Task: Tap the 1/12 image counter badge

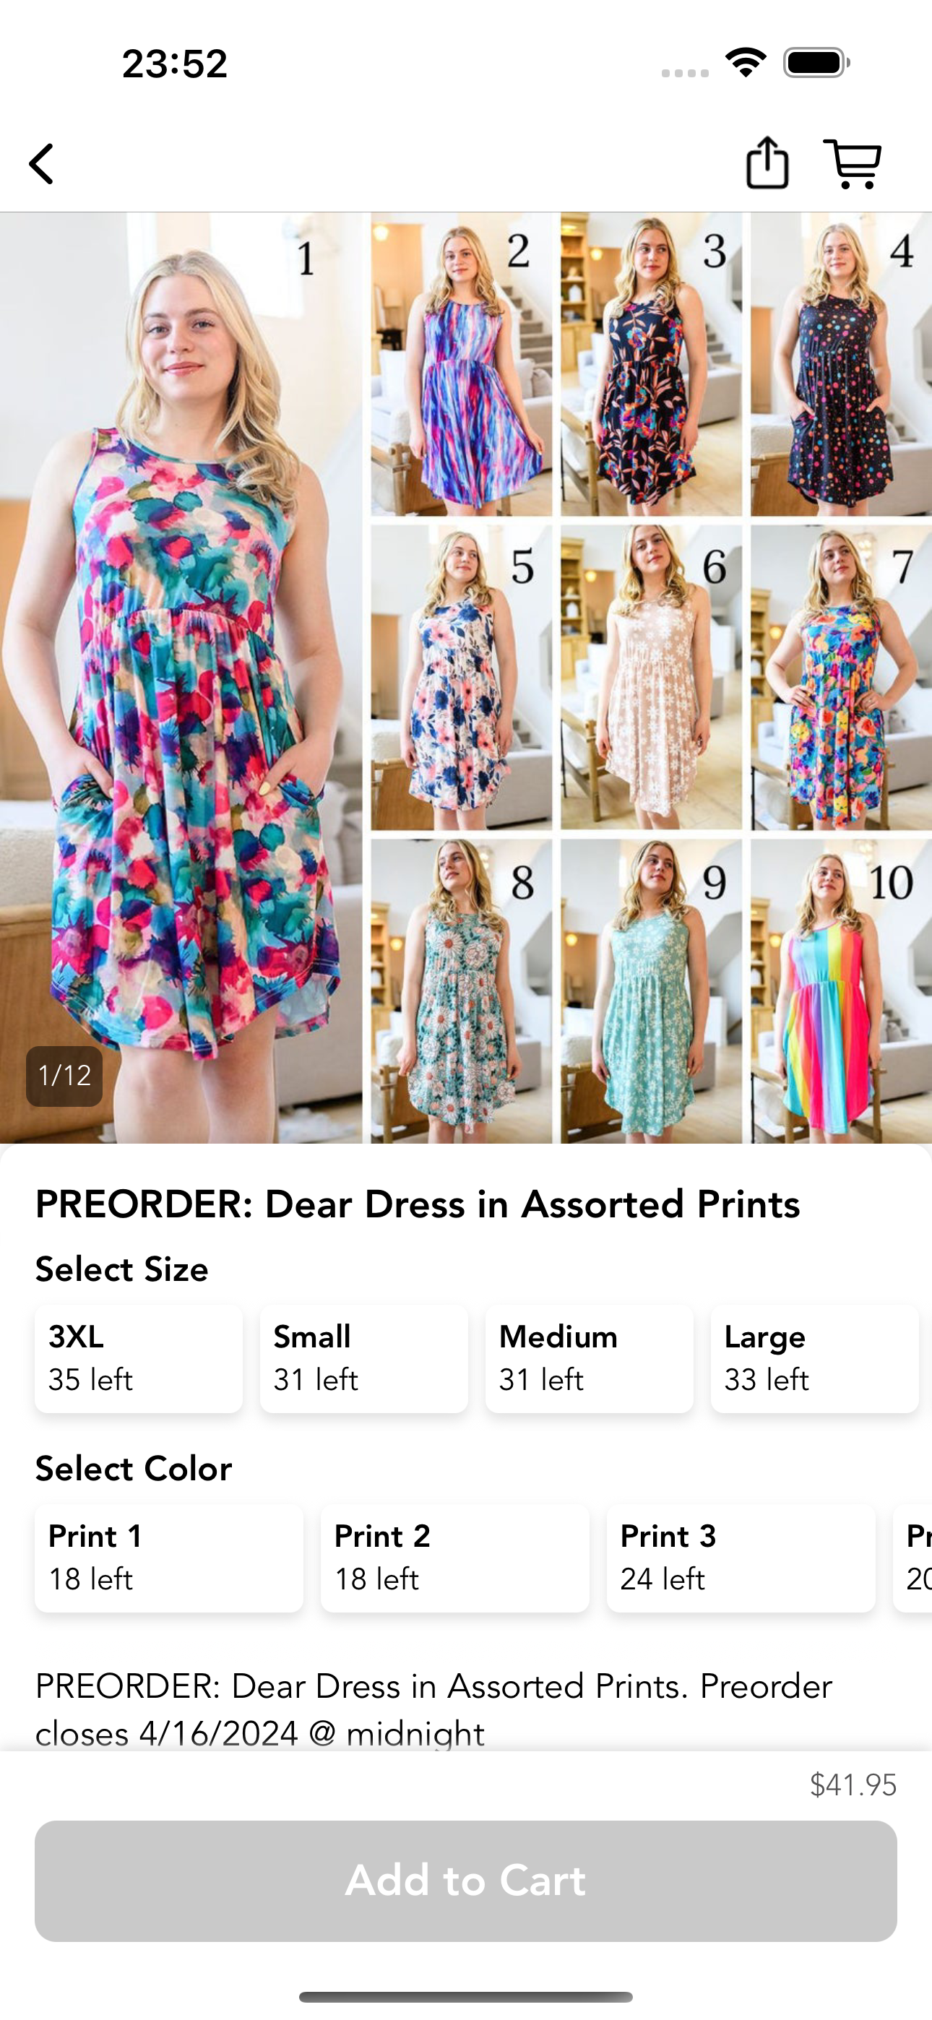Action: 64,1076
